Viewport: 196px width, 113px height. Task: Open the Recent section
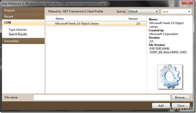point(23,16)
